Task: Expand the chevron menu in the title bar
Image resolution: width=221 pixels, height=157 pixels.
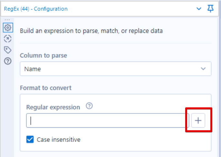Action: [x=199, y=9]
